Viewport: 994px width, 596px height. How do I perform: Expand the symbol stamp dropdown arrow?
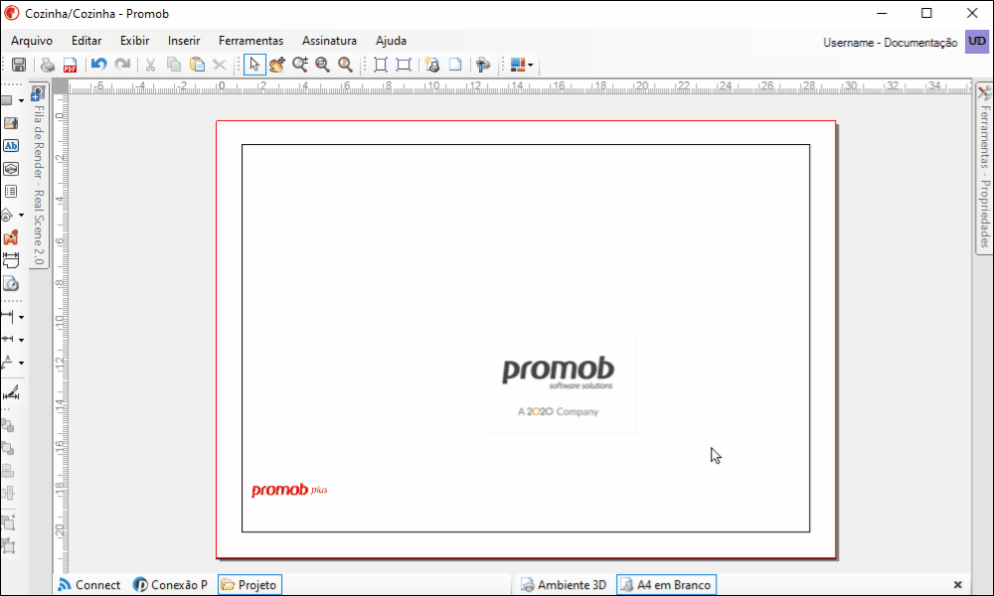(21, 216)
